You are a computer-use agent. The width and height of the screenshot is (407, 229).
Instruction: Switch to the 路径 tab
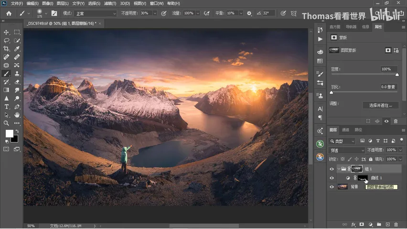coord(358,130)
